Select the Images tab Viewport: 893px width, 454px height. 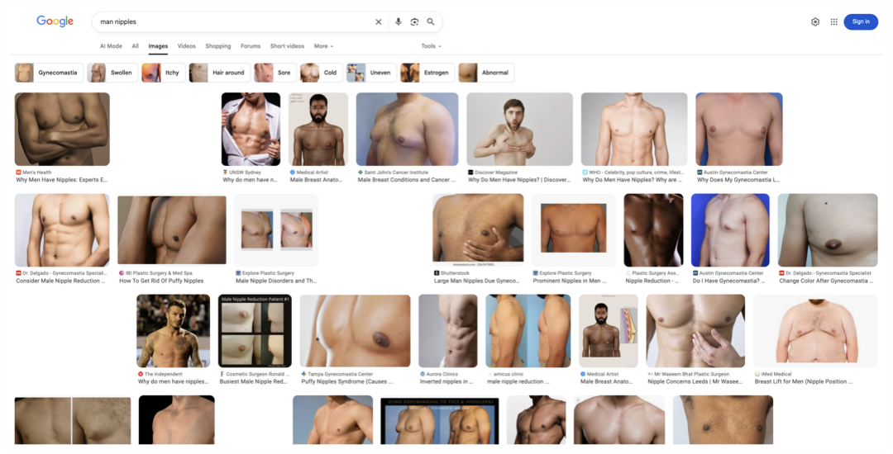(158, 46)
